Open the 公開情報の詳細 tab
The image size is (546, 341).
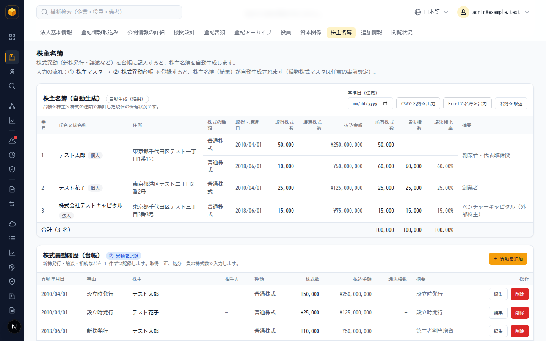[x=146, y=33]
